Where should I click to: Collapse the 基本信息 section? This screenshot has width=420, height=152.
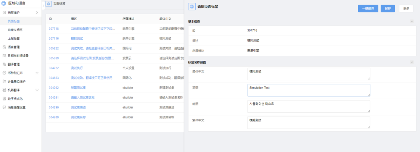[x=412, y=21]
